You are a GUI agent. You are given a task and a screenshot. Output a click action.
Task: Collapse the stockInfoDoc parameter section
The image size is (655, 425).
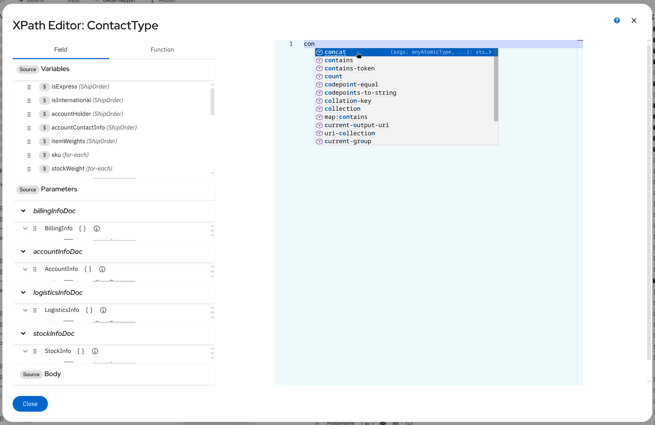(x=23, y=333)
